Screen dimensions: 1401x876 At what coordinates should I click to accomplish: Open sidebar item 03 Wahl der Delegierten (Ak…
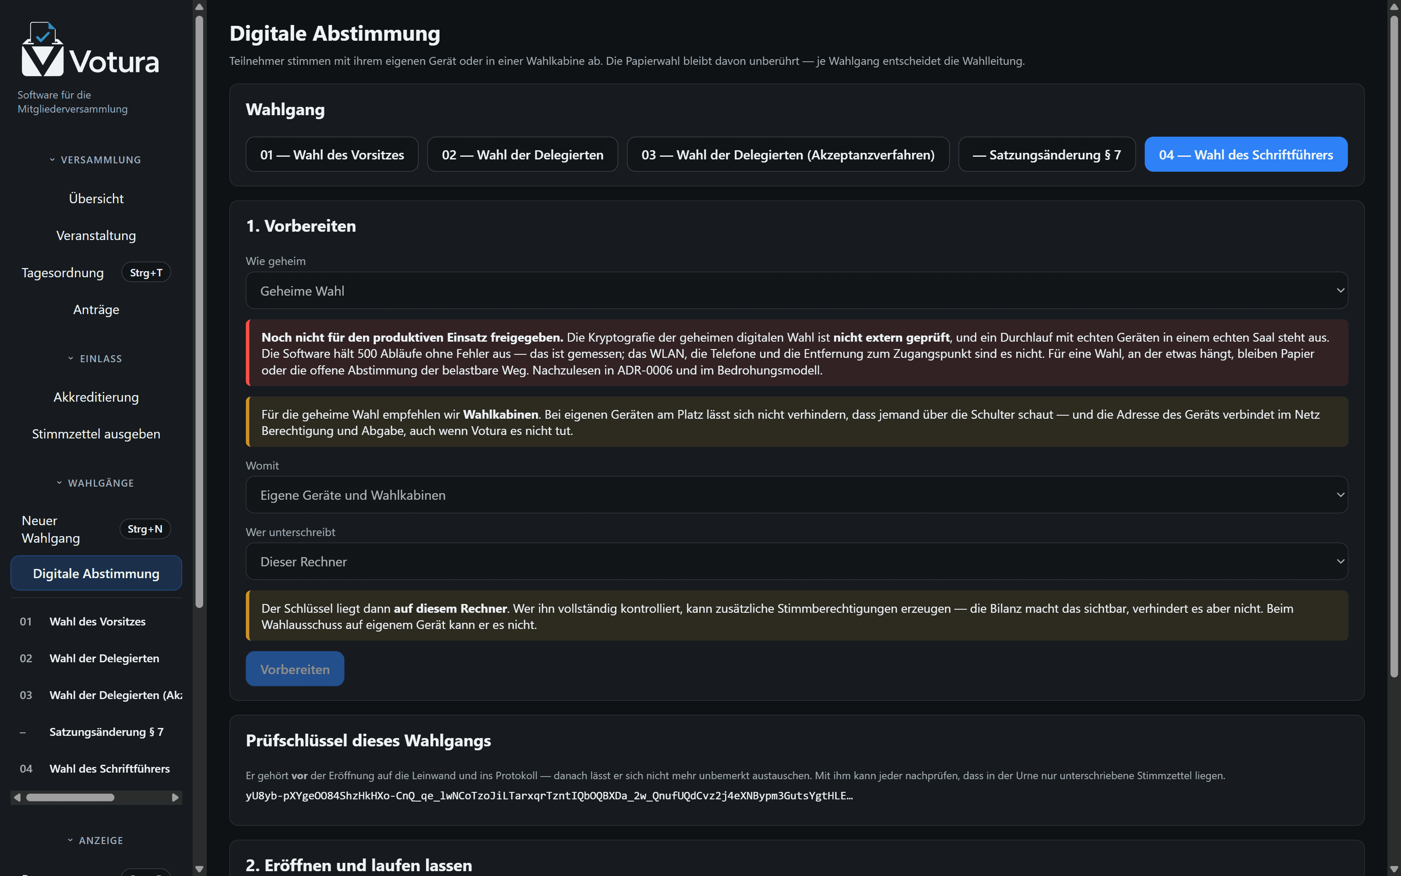click(96, 695)
